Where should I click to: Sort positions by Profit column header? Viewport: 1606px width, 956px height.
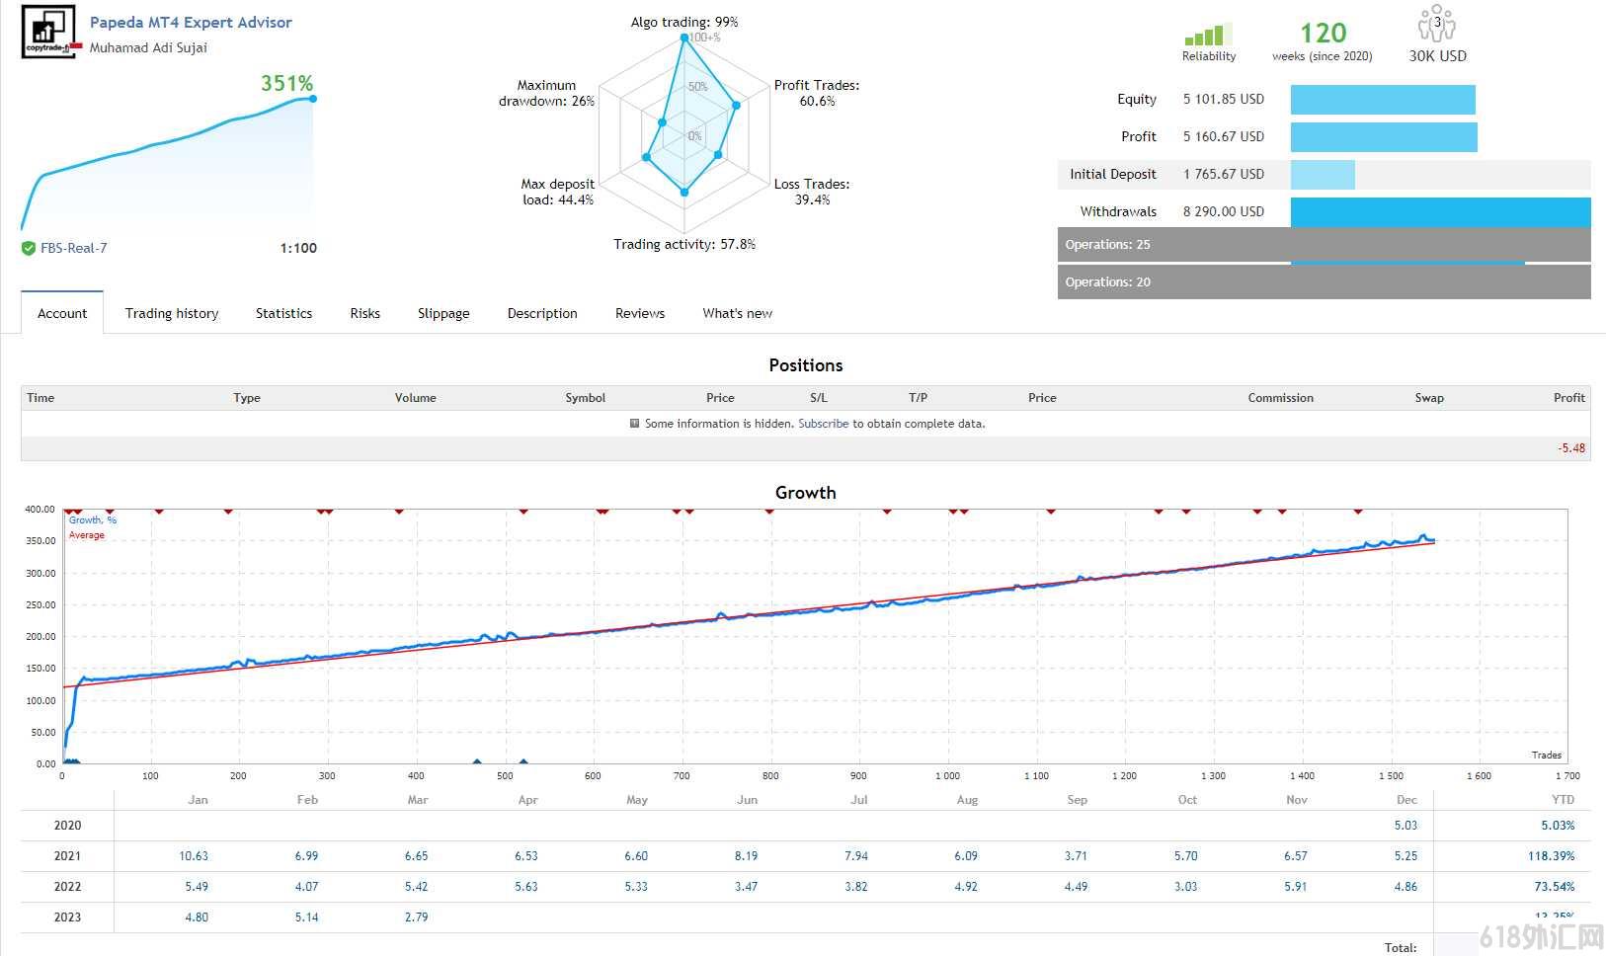pyautogui.click(x=1568, y=398)
